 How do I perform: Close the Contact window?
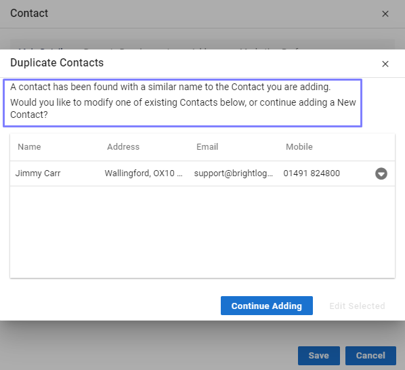coord(385,14)
